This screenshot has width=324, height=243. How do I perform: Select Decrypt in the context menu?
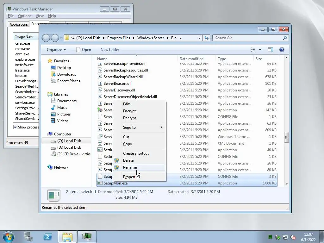click(x=139, y=118)
